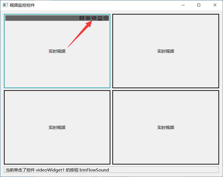Select the bottom-left video panel
This screenshot has width=223, height=177.
[x=57, y=144]
